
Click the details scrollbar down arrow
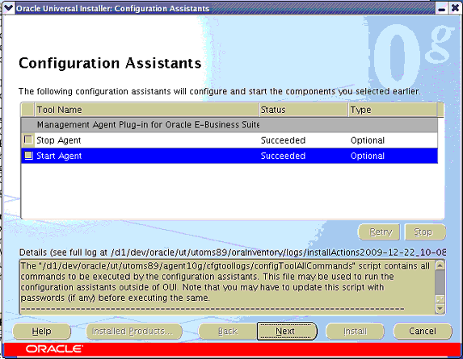point(440,309)
